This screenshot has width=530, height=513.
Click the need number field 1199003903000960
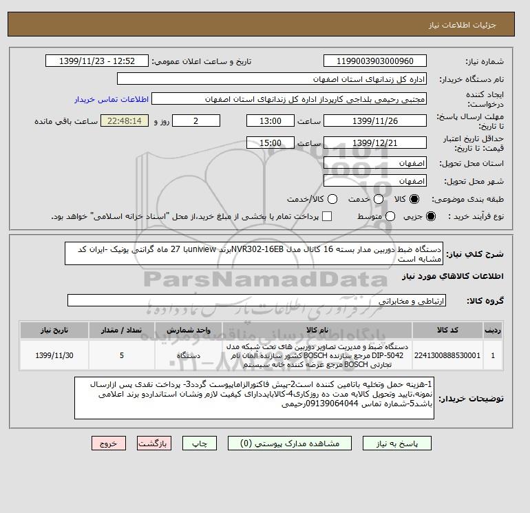[x=375, y=61]
